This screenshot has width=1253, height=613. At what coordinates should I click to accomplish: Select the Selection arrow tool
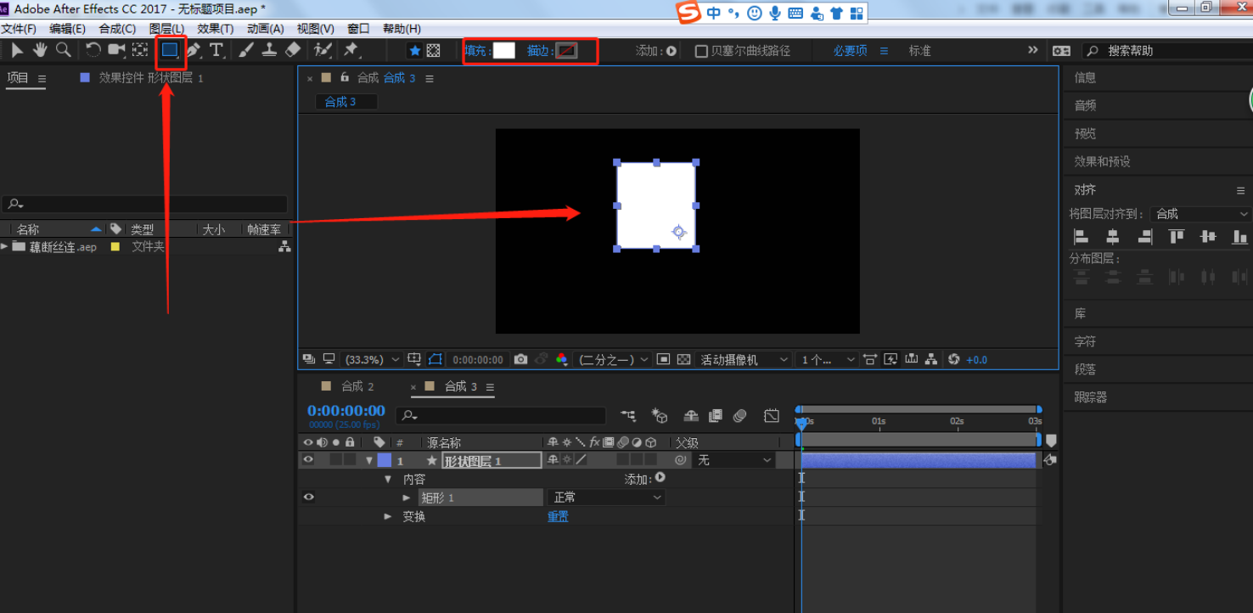point(17,50)
